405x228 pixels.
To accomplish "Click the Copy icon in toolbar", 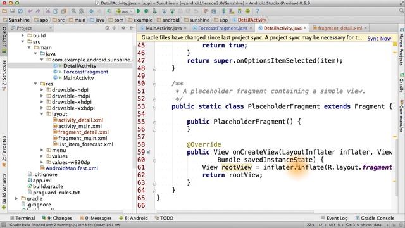I will [56, 11].
